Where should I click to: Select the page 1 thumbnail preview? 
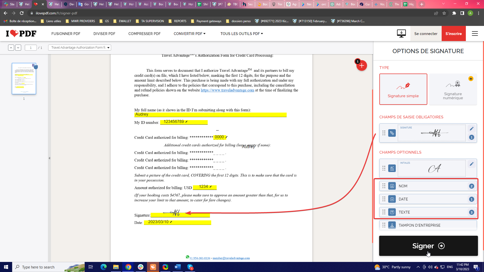(24, 79)
